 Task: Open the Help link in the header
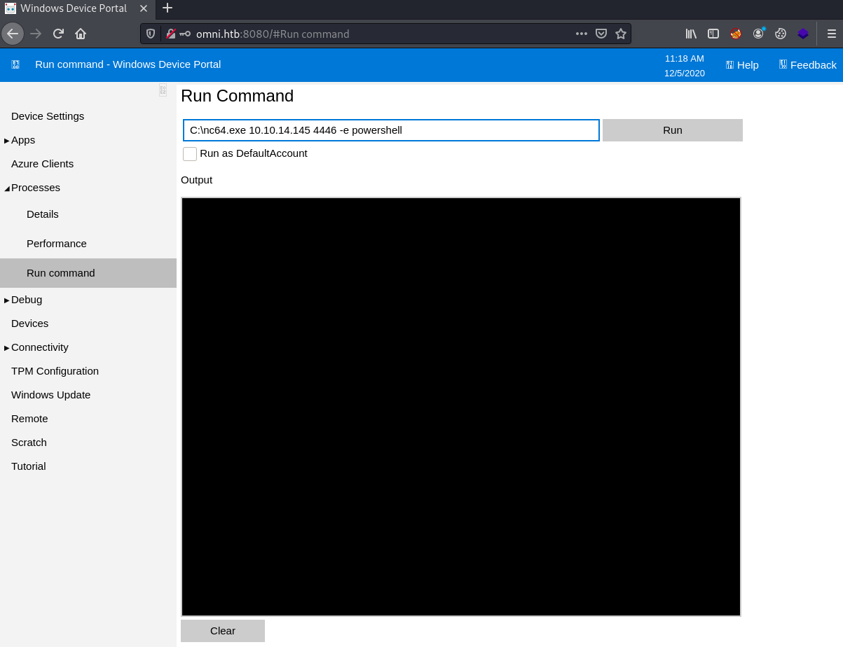(x=741, y=64)
